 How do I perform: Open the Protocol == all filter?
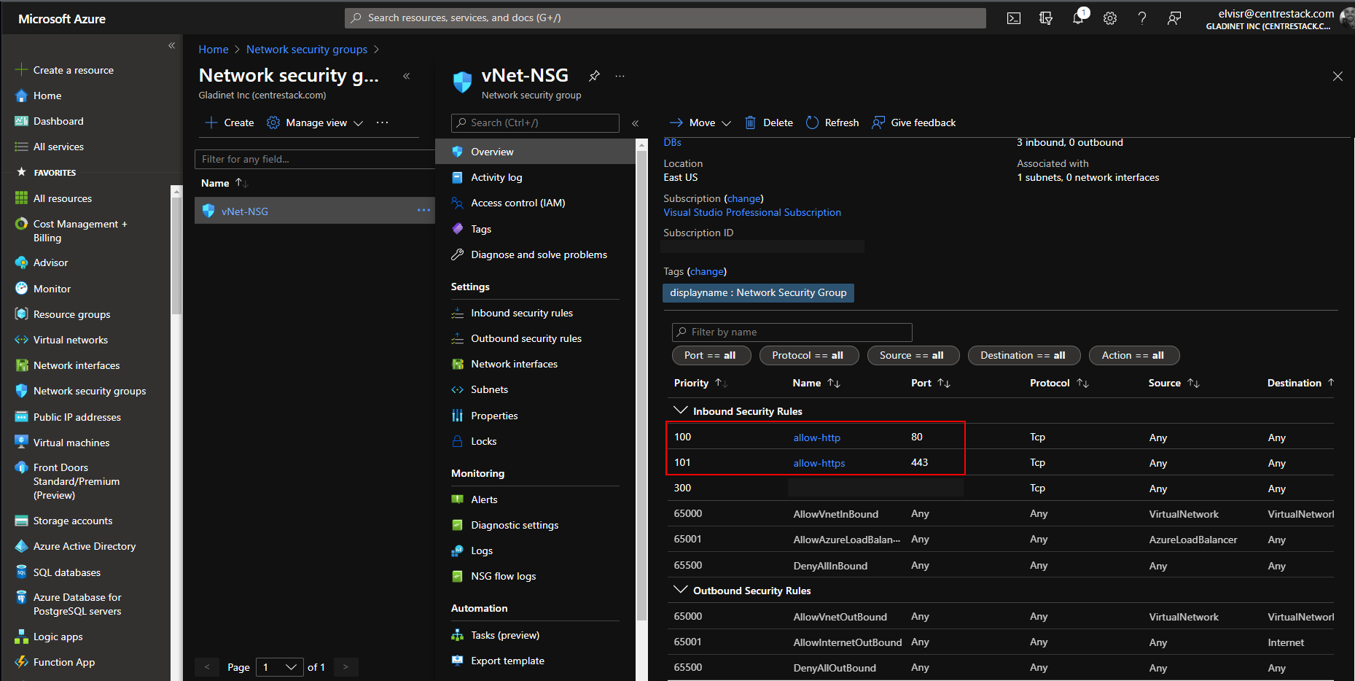(x=808, y=355)
